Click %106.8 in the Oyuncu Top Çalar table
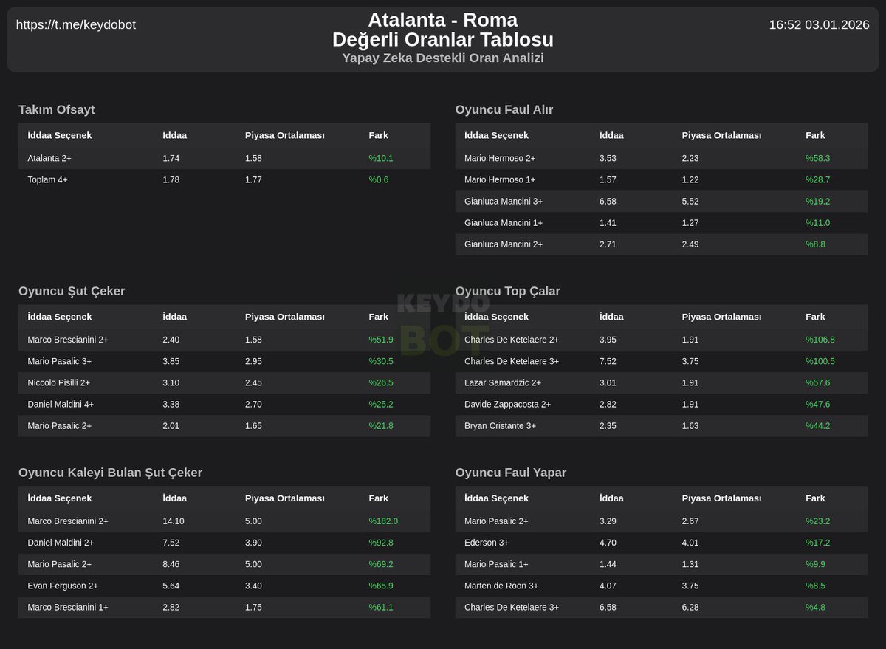The image size is (886, 649). pyautogui.click(x=820, y=340)
